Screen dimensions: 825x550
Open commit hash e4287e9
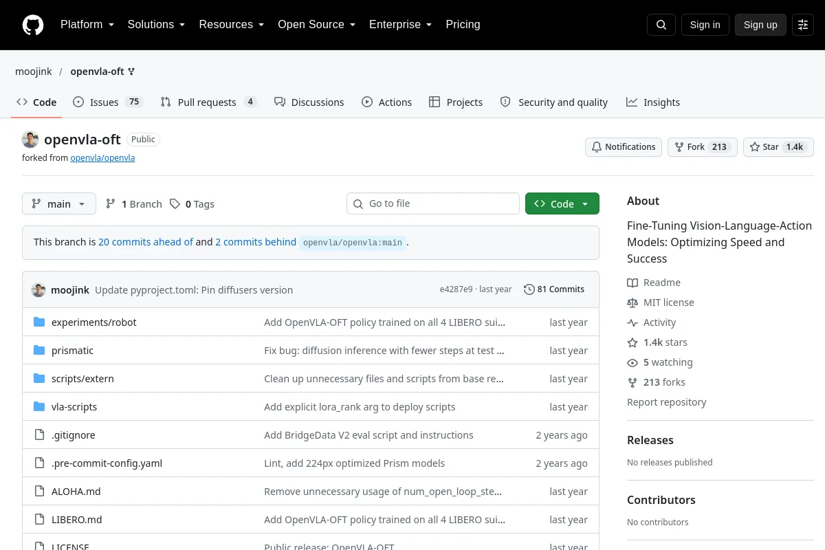(x=456, y=289)
